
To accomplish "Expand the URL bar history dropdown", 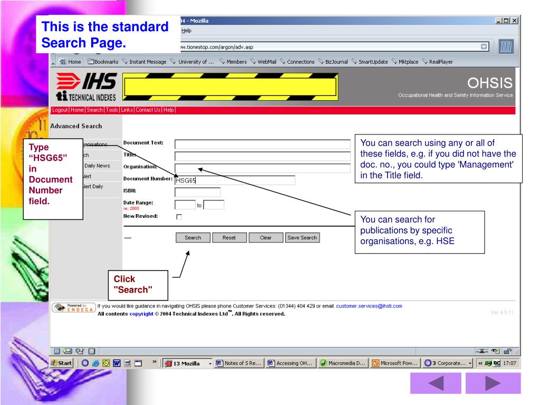I will pyautogui.click(x=484, y=46).
